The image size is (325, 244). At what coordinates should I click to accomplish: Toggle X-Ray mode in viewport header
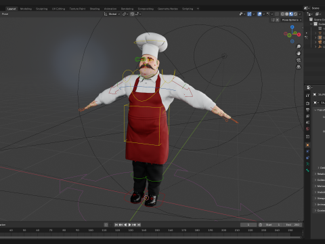click(277, 14)
